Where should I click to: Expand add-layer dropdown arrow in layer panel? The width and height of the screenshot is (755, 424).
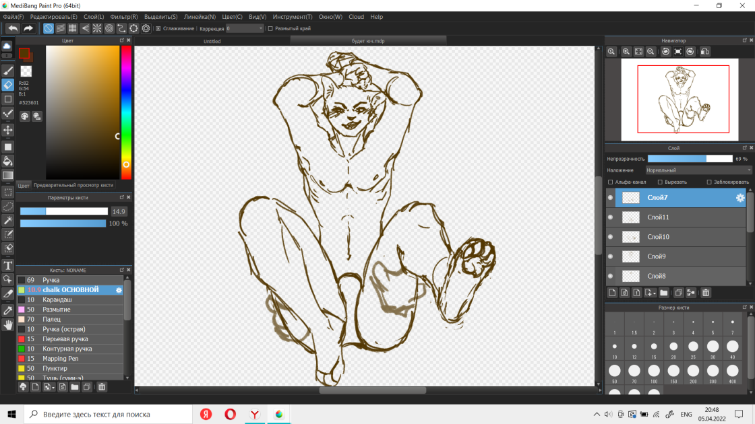pos(655,293)
